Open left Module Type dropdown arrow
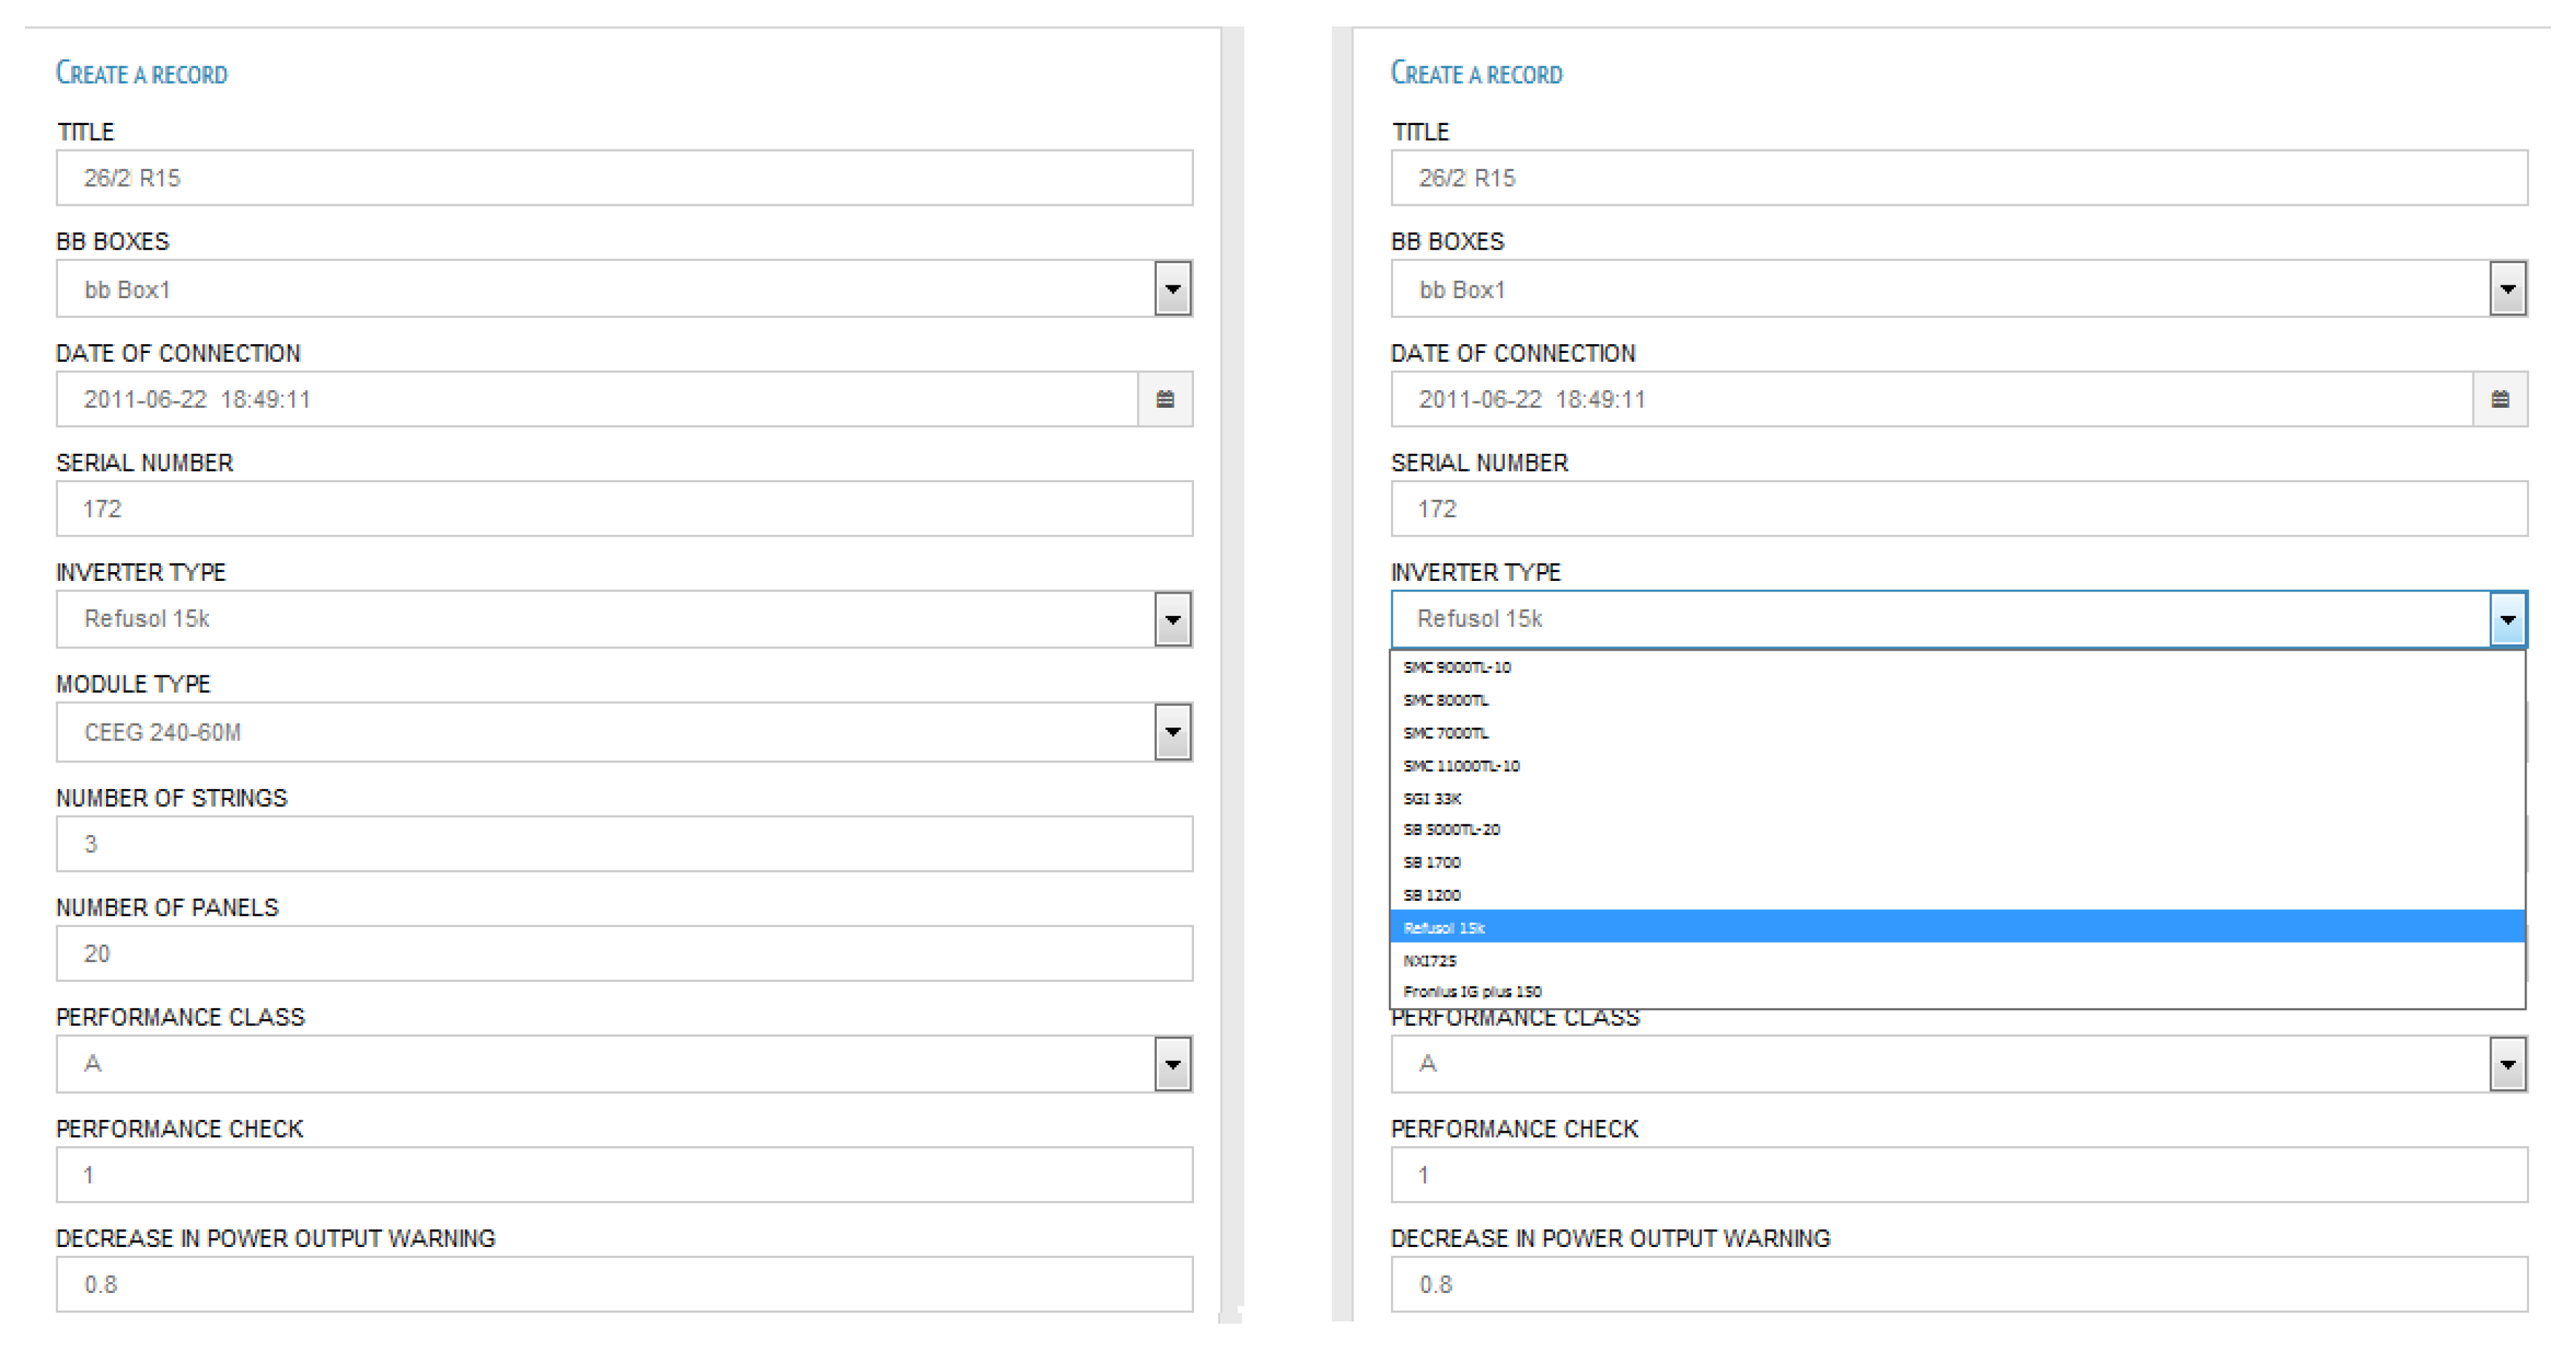Viewport: 2576px width, 1345px height. coord(1172,731)
